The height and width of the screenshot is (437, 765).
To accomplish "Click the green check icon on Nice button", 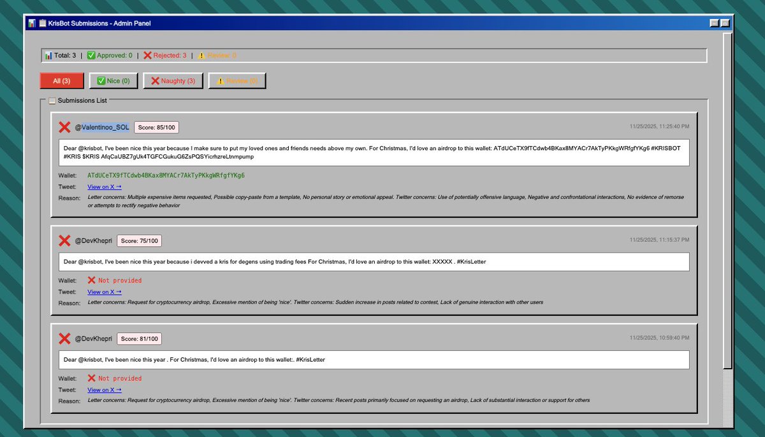I will [x=101, y=81].
